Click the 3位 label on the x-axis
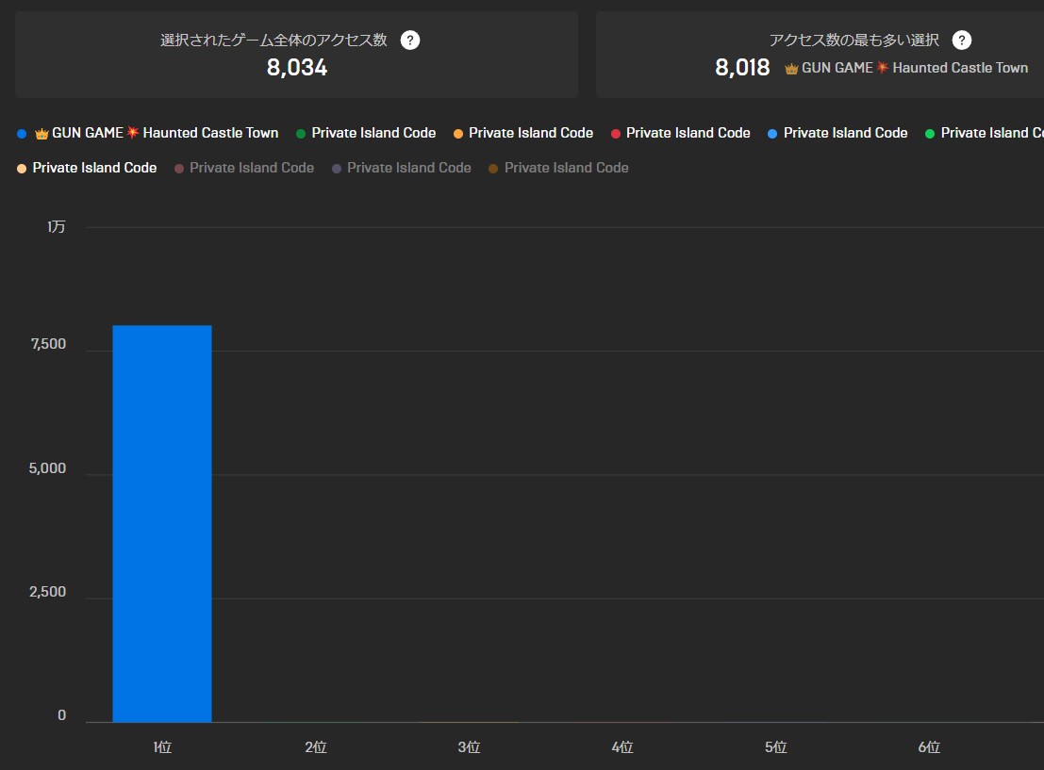The height and width of the screenshot is (770, 1044). point(469,747)
